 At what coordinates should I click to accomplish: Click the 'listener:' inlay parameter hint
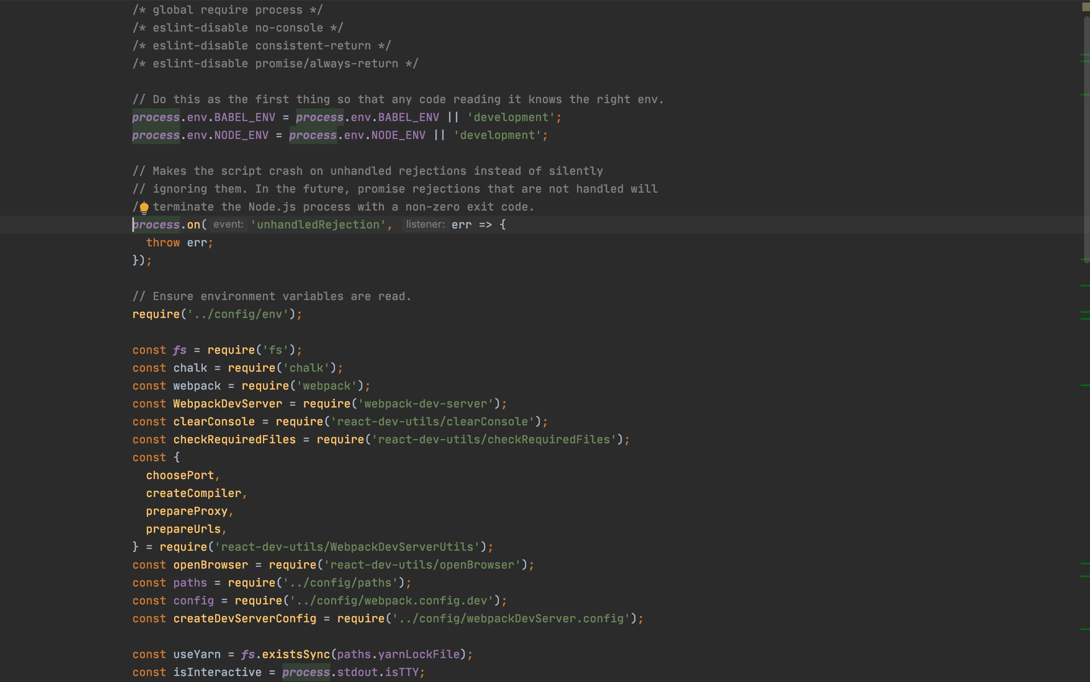[x=425, y=224]
